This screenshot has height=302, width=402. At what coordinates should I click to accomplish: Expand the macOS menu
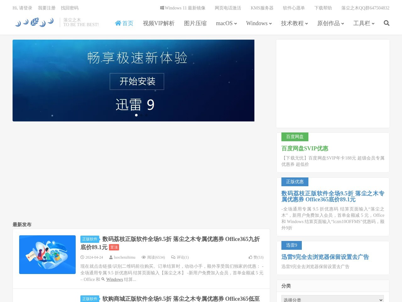[226, 23]
